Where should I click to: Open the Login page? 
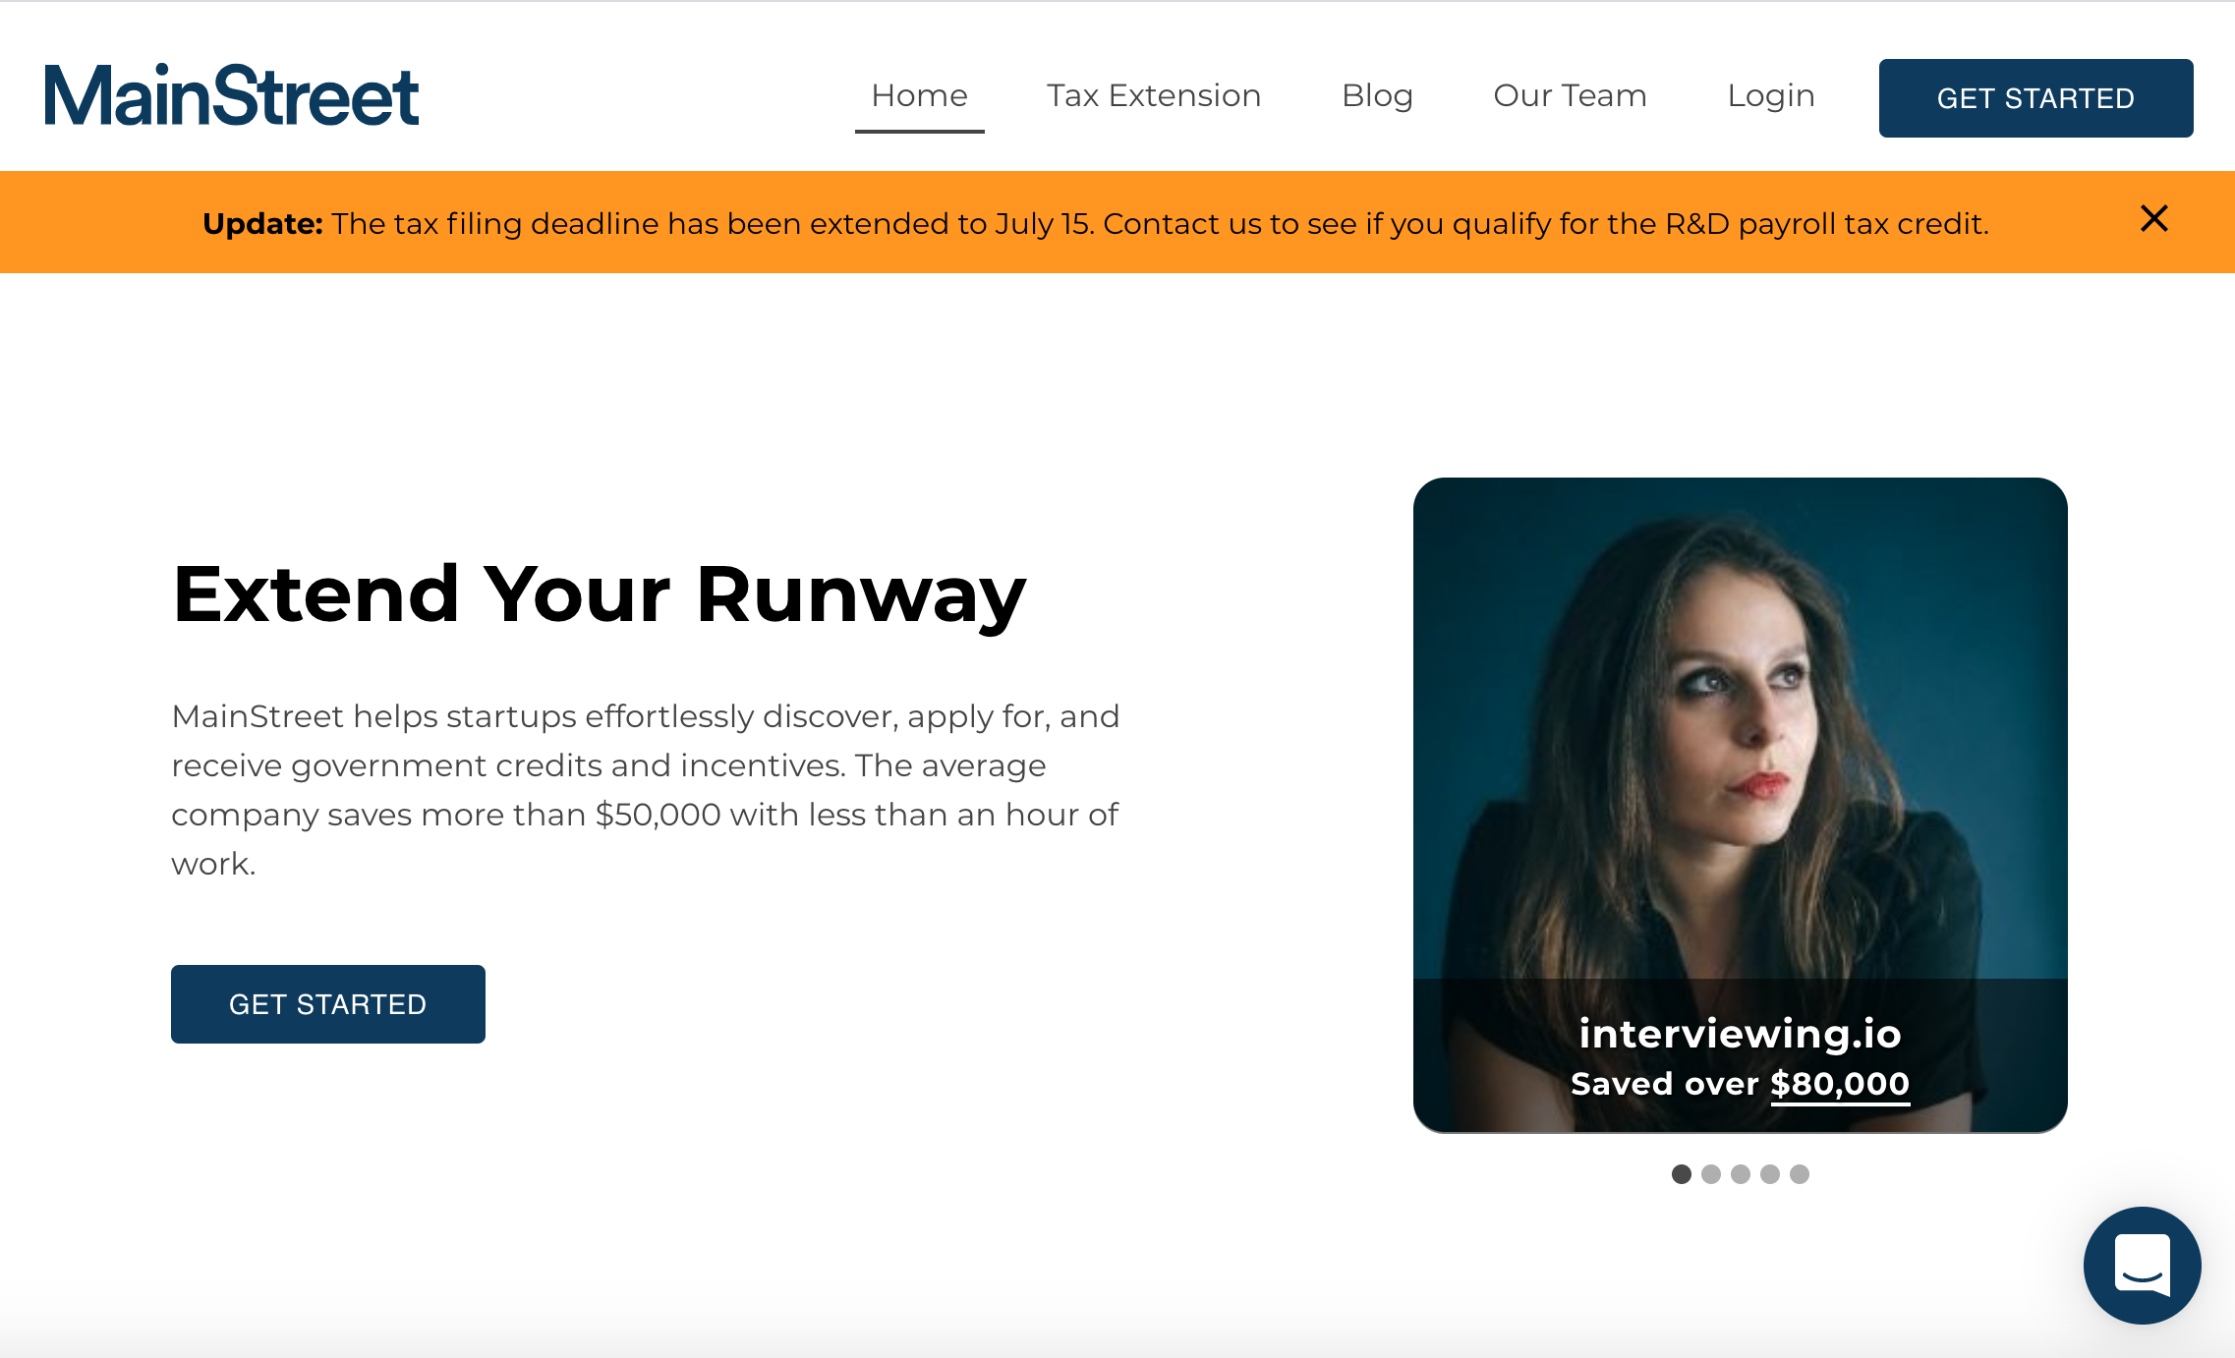[1771, 95]
